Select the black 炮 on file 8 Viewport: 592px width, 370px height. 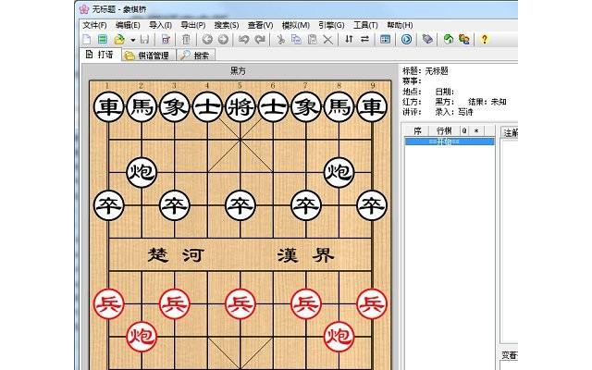tap(339, 173)
